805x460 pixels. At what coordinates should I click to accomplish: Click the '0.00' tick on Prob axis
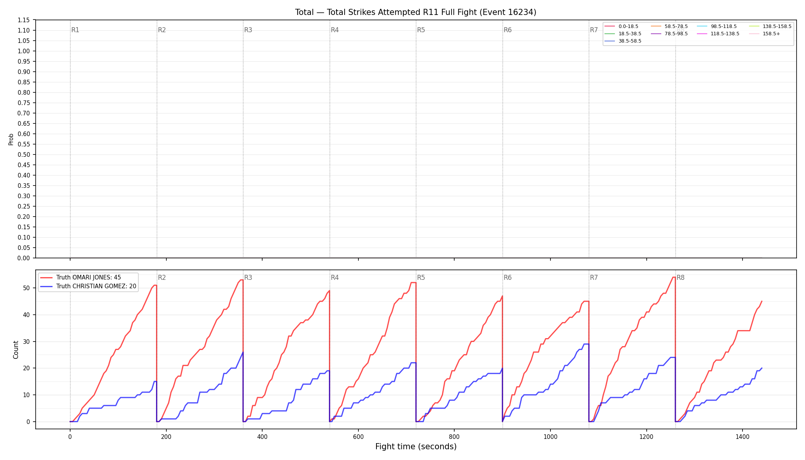24,258
